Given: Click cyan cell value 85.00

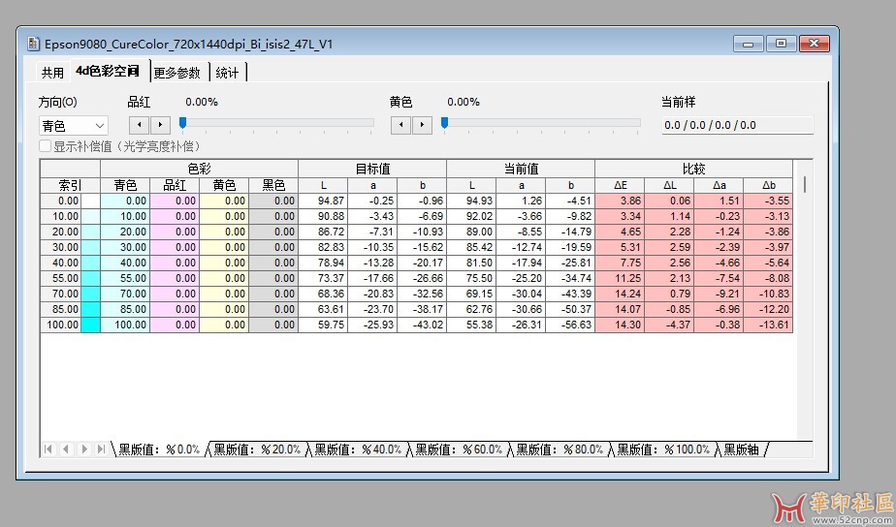Looking at the screenshot, I should 125,309.
